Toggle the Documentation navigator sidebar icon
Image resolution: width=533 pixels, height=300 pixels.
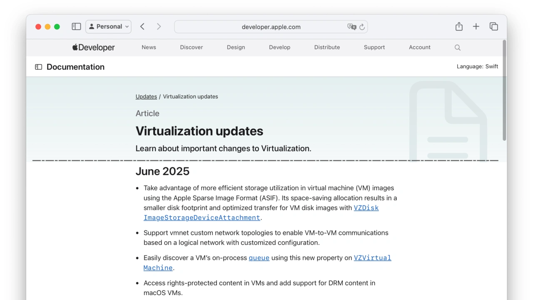39,67
